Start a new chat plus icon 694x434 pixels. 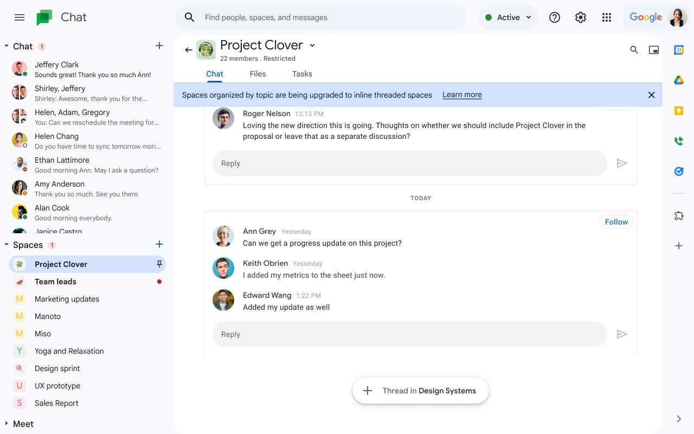point(159,46)
